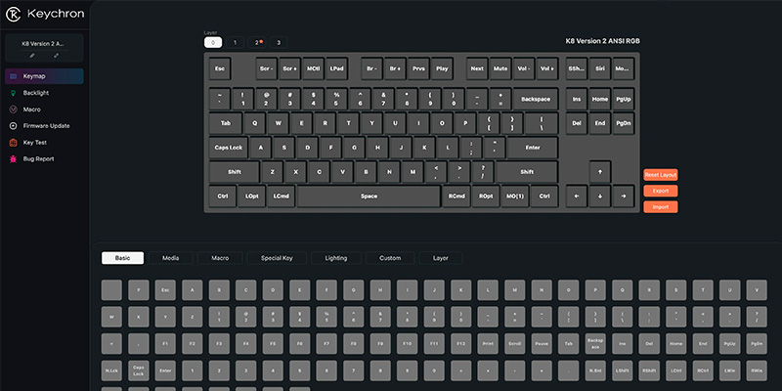
Task: Choose the RCtrl keycode in the Basic palette
Action: tap(703, 370)
